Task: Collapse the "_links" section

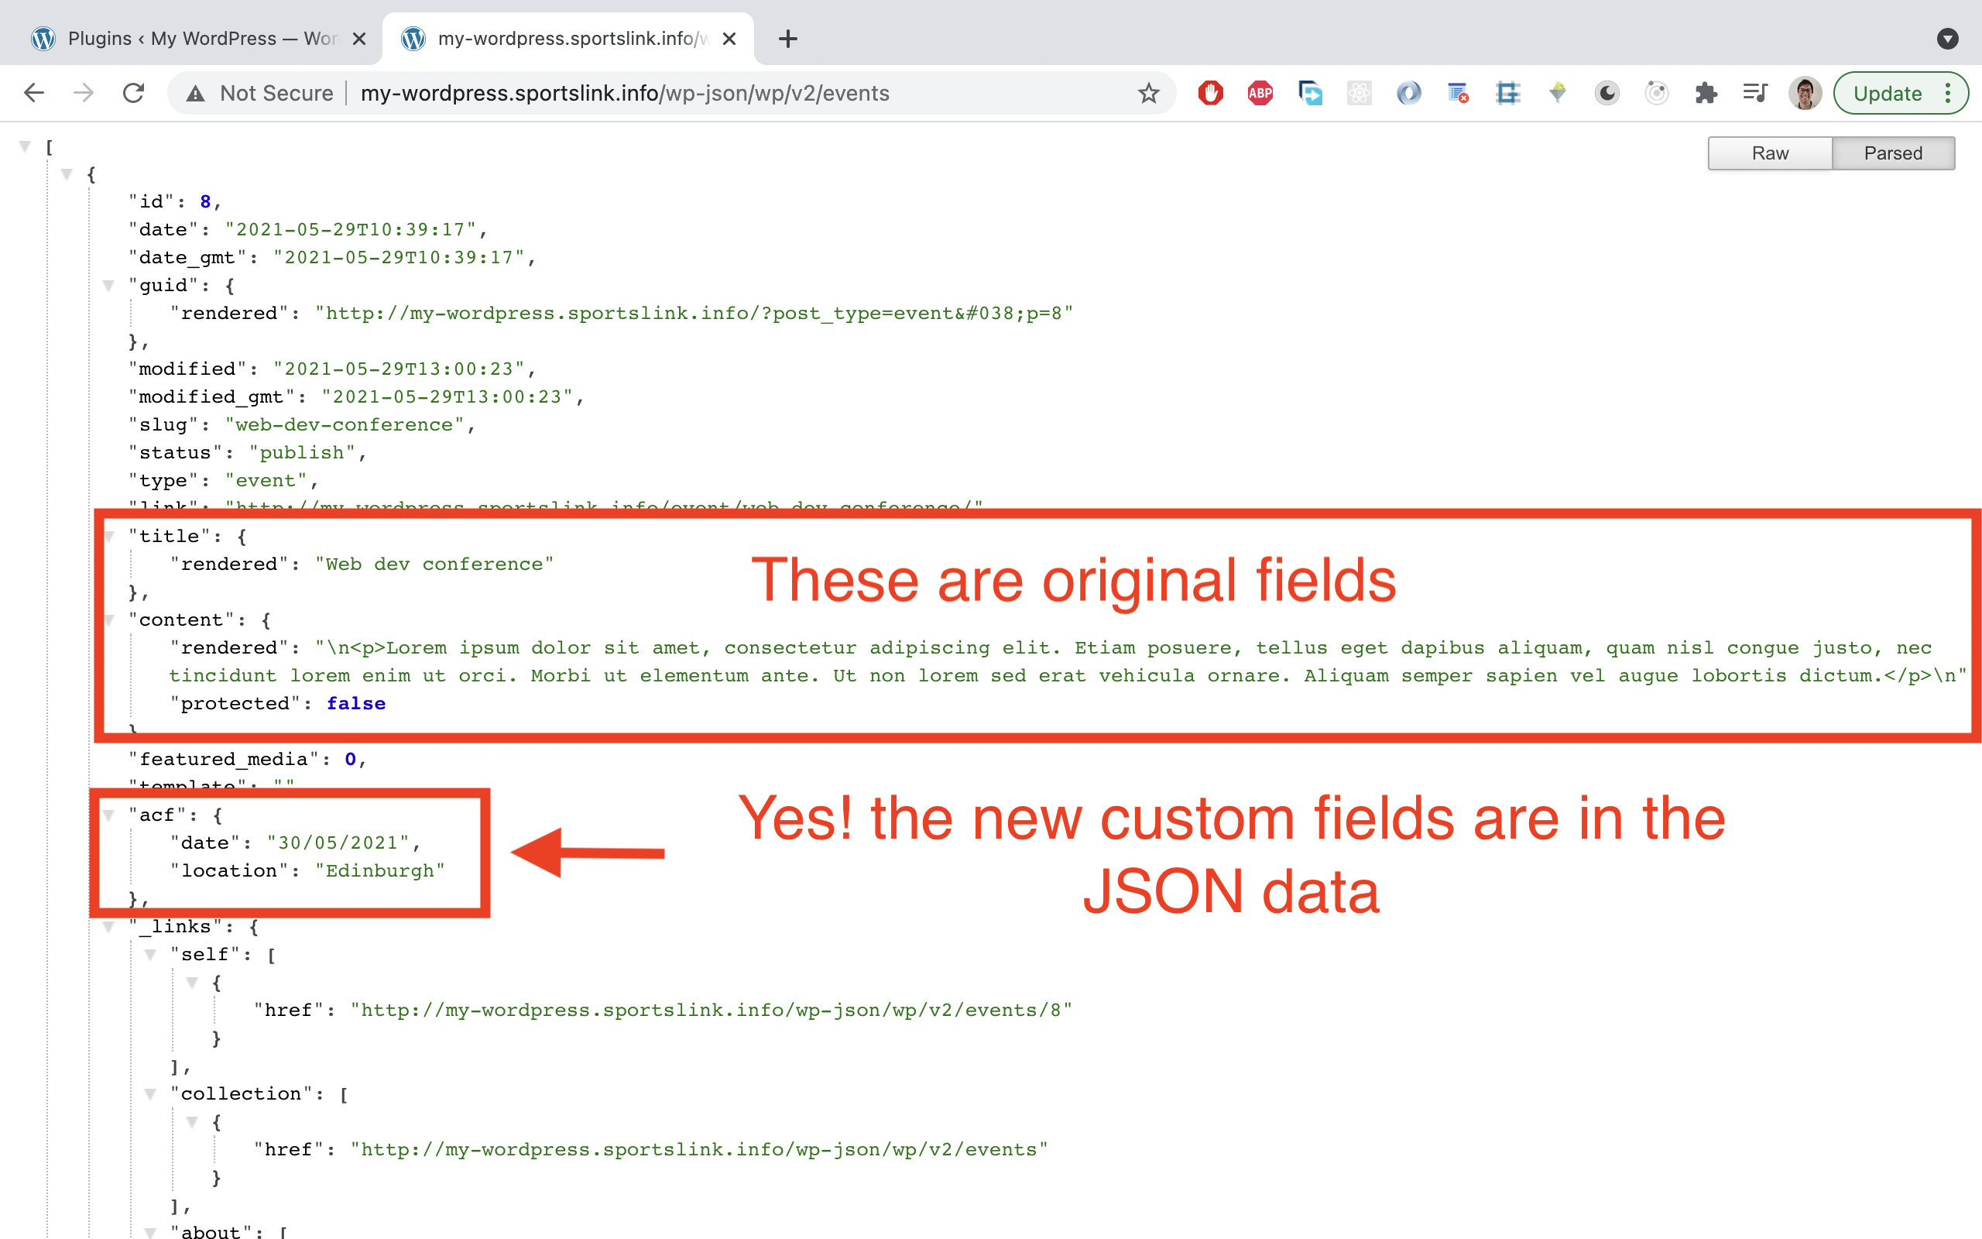Action: [109, 926]
